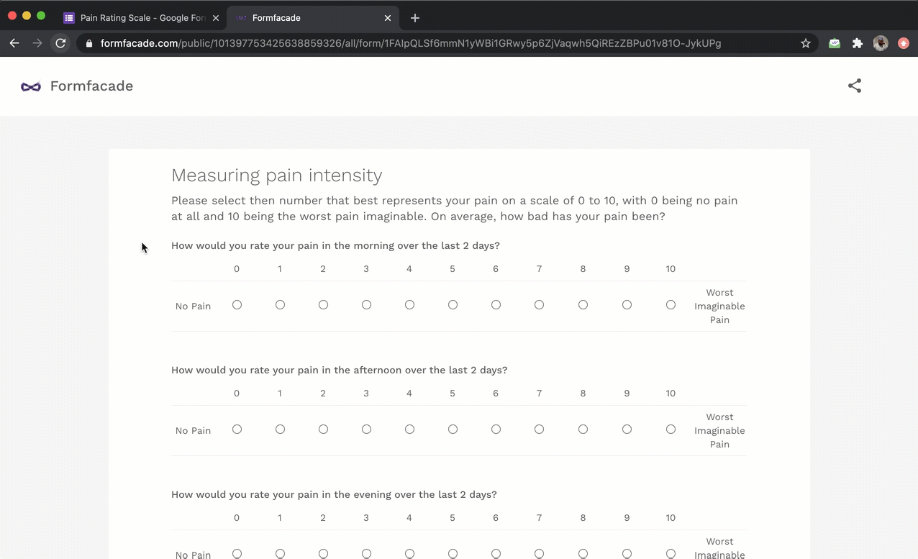Select rating 5 for morning pain
This screenshot has height=559, width=918.
click(x=453, y=305)
